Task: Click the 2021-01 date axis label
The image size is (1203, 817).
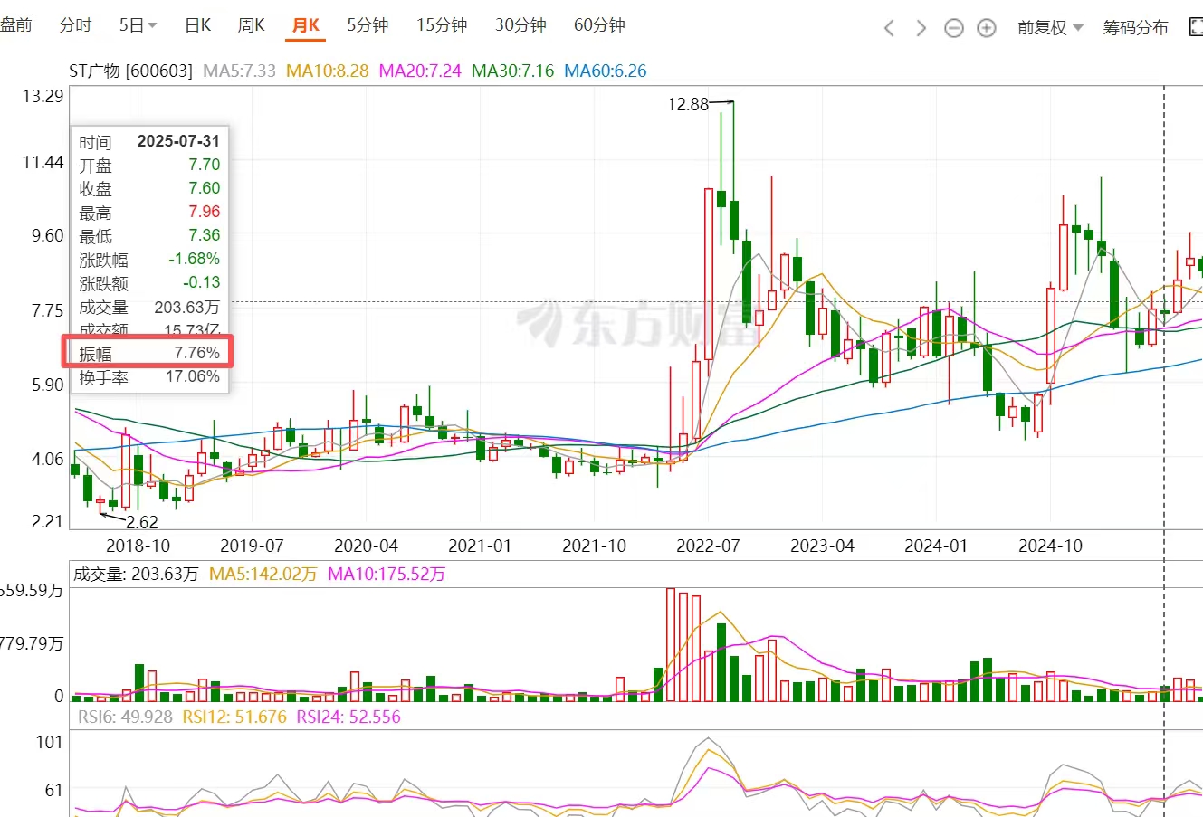Action: pyautogui.click(x=480, y=546)
